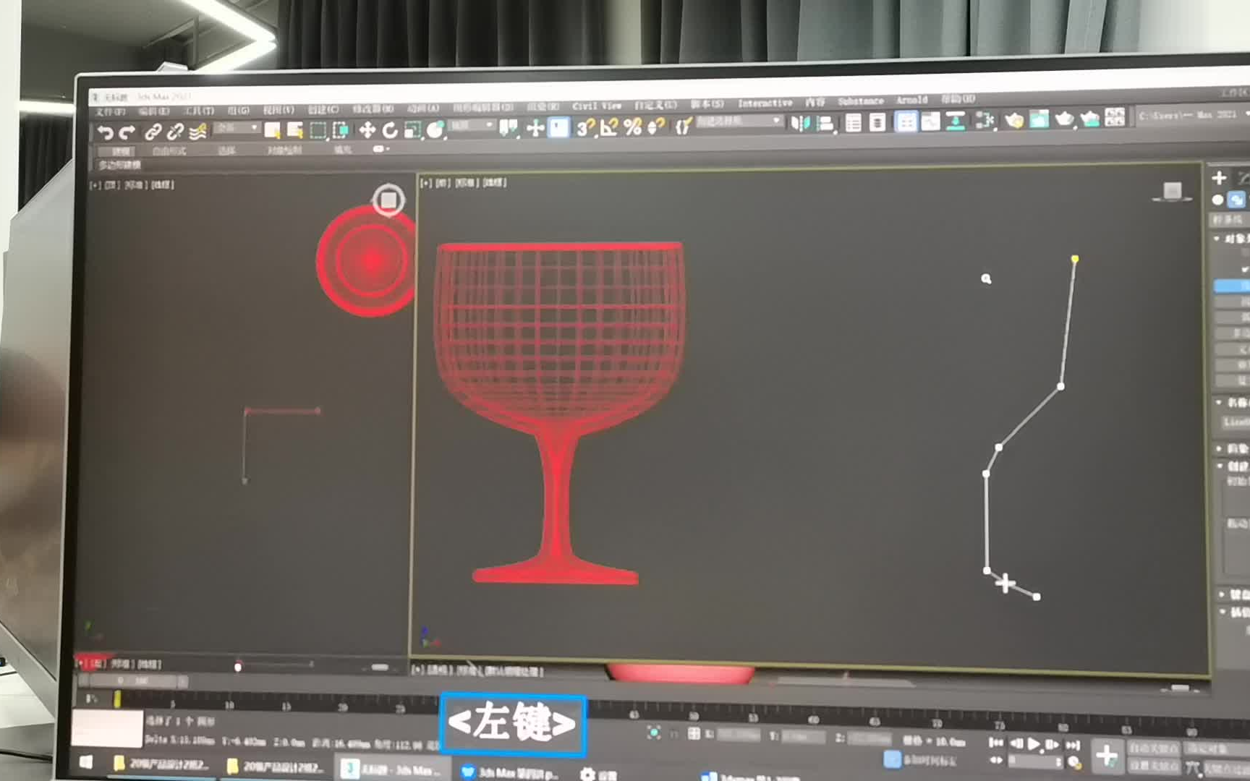Switch to 自由形式 ribbon tab
1250x781 pixels.
[x=169, y=151]
